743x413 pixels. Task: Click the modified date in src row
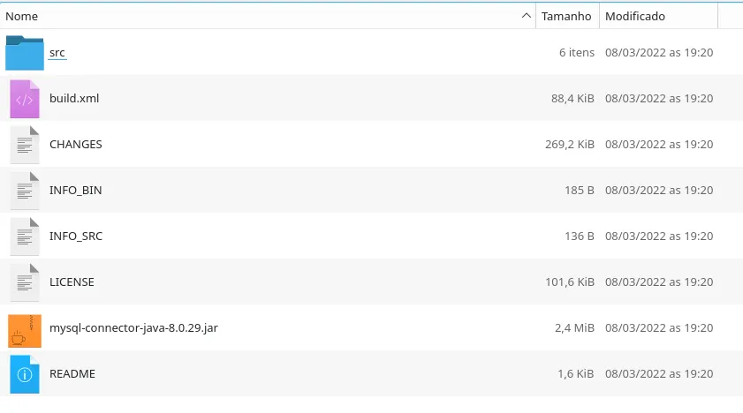point(659,53)
